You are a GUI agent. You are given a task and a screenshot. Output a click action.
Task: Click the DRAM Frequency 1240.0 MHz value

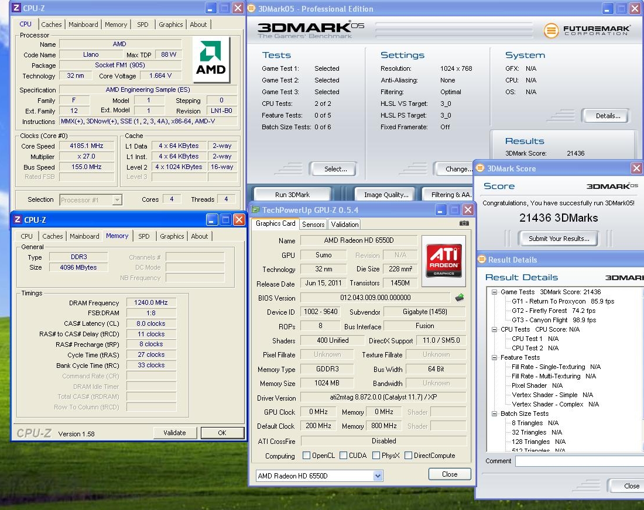pyautogui.click(x=150, y=302)
